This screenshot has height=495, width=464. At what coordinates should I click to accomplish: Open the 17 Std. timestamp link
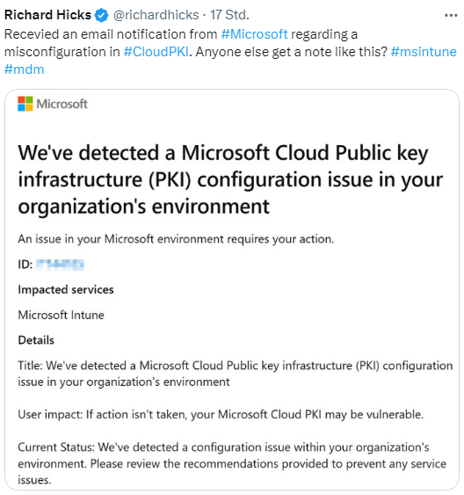coord(229,15)
